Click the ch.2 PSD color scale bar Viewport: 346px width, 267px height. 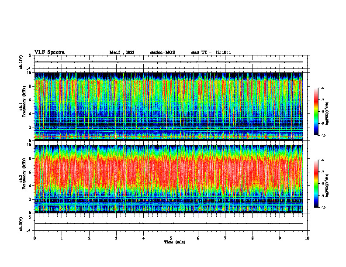click(316, 184)
